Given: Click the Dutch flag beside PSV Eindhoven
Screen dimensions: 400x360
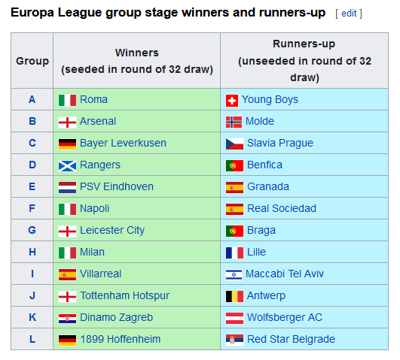Looking at the screenshot, I should point(67,187).
